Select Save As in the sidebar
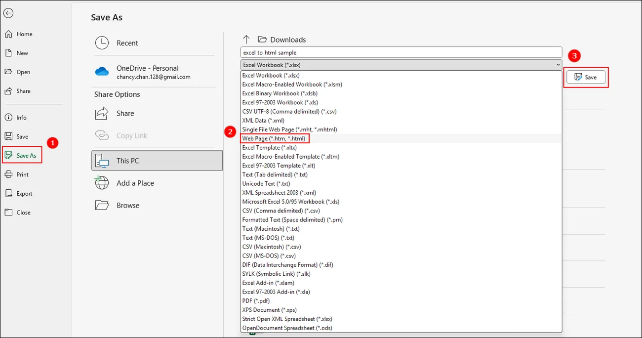Viewport: 642px width, 338px height. (x=20, y=155)
